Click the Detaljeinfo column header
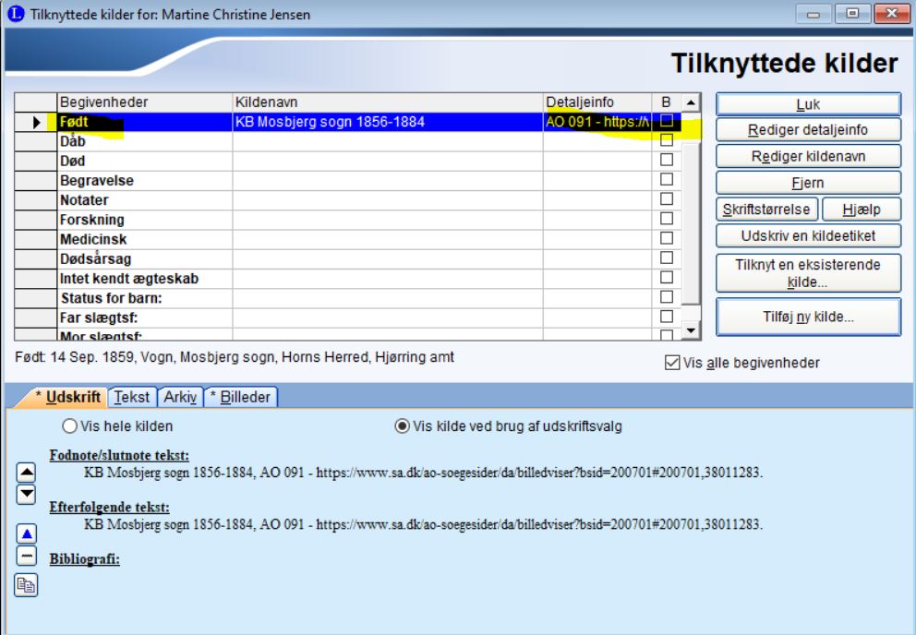The image size is (916, 635). 597,102
